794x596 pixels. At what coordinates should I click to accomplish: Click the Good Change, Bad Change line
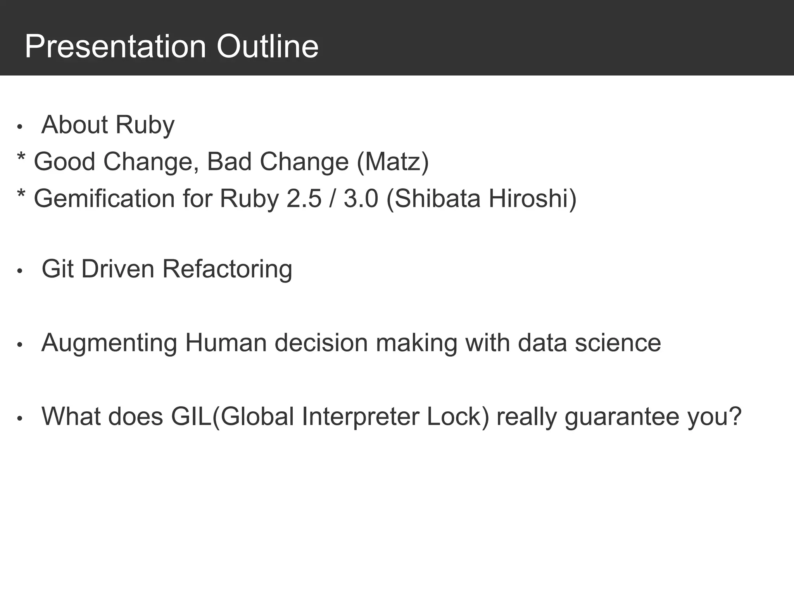tap(223, 162)
